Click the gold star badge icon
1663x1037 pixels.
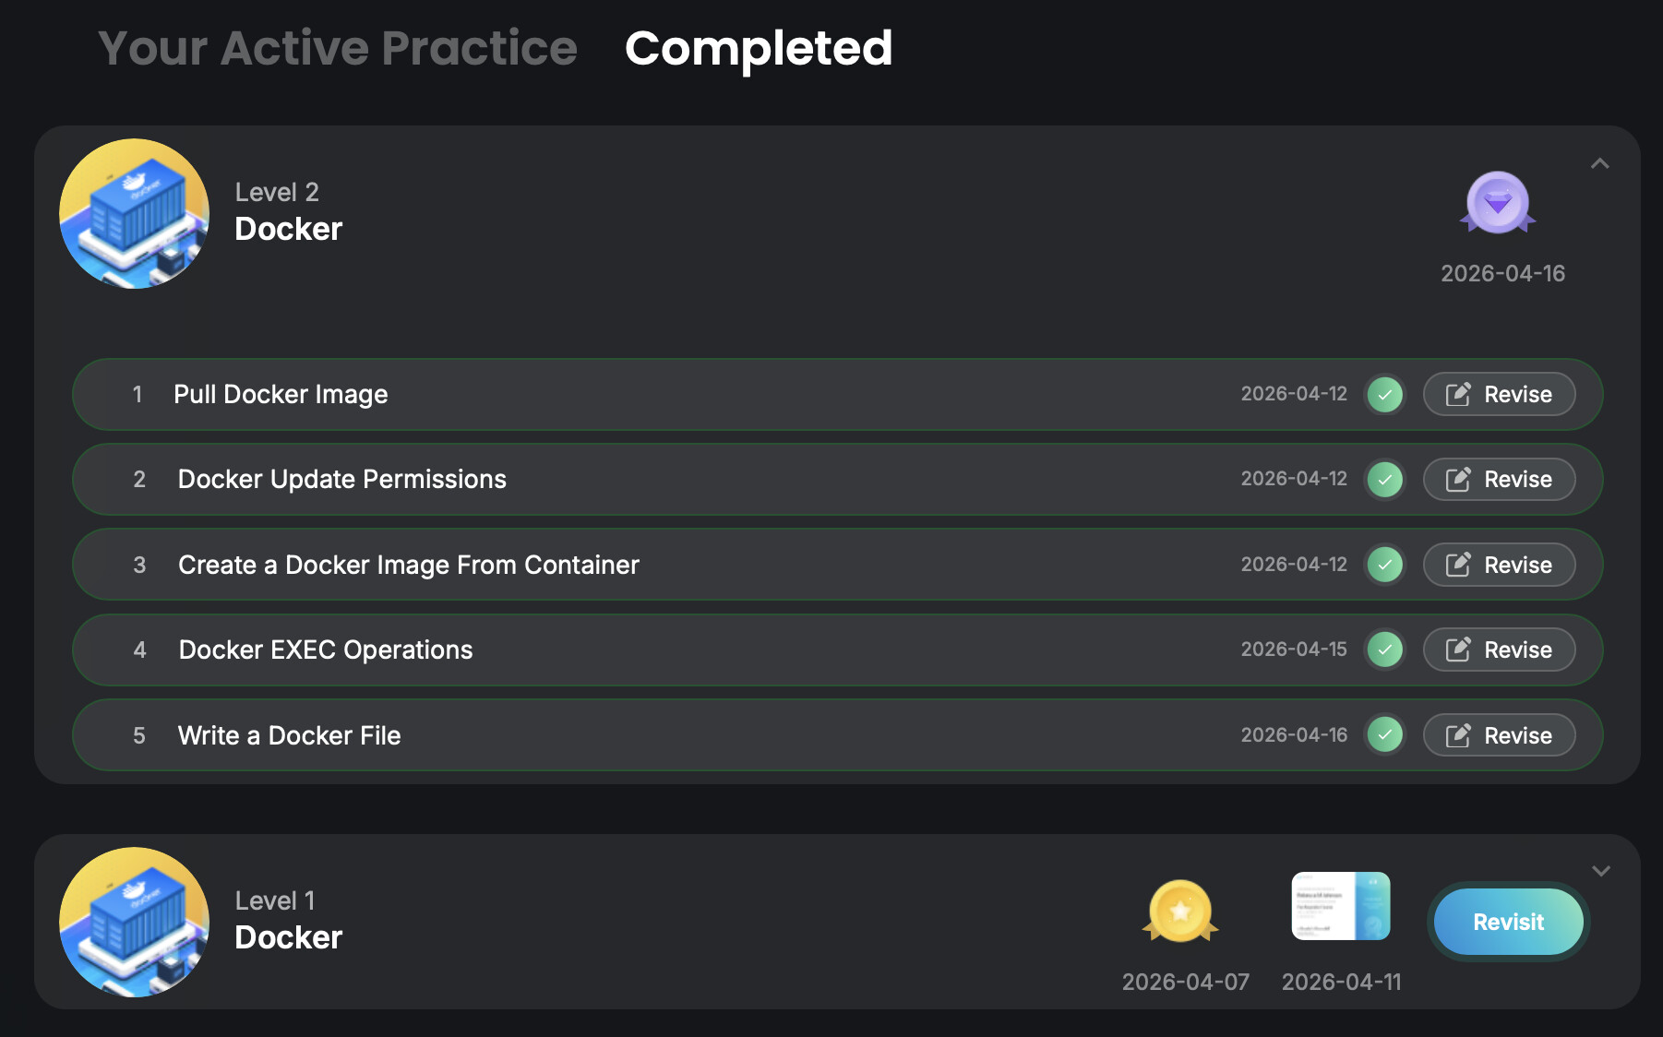1180,912
